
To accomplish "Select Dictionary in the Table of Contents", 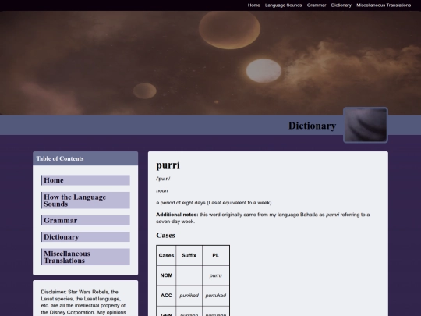I will click(x=86, y=236).
